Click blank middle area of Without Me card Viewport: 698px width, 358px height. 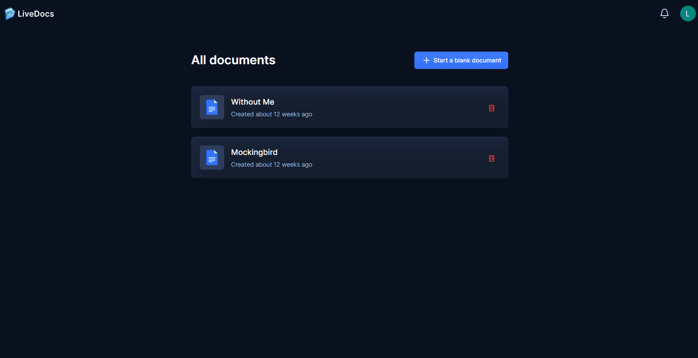(391, 107)
